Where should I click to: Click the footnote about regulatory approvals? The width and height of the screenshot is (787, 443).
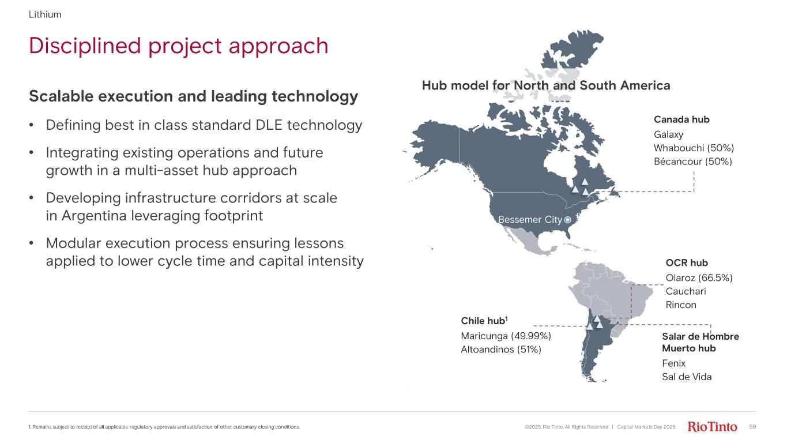(164, 427)
